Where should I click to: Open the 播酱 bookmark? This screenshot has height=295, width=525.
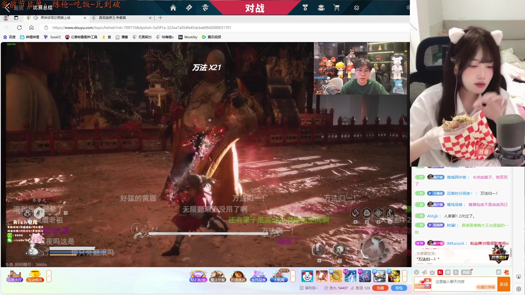(x=122, y=37)
